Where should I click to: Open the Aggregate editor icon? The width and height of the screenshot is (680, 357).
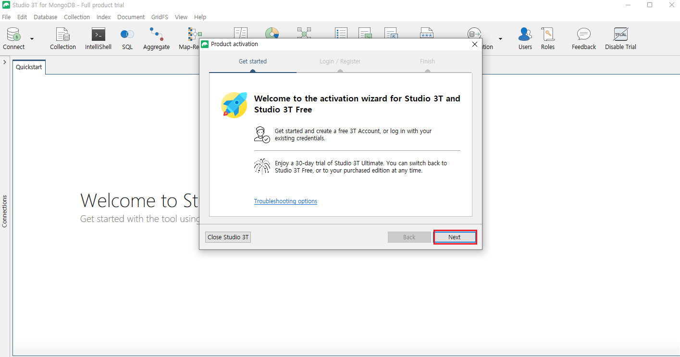(x=156, y=38)
